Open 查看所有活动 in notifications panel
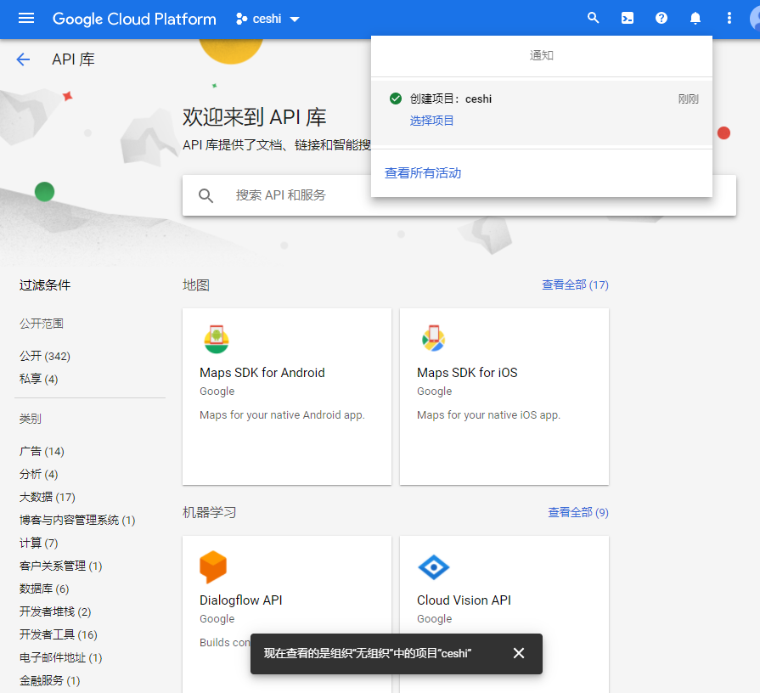The height and width of the screenshot is (693, 760). [423, 173]
